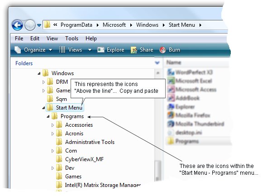Viewport: 267px width, 196px height.
Task: Open the Views dropdown arrow
Action: pyautogui.click(x=90, y=50)
